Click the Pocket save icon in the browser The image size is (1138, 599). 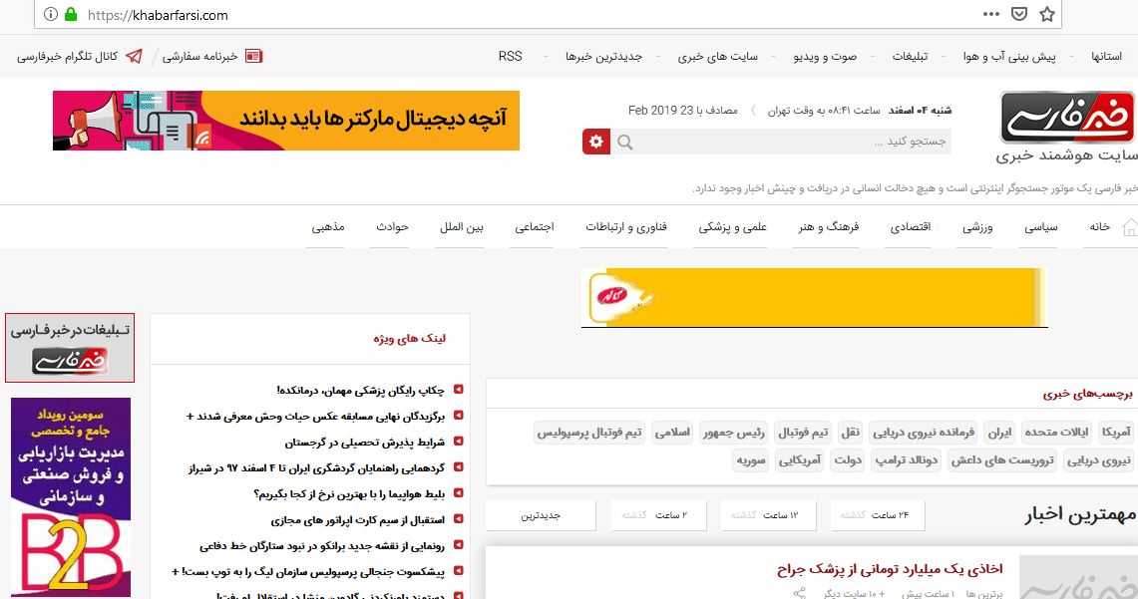1018,14
